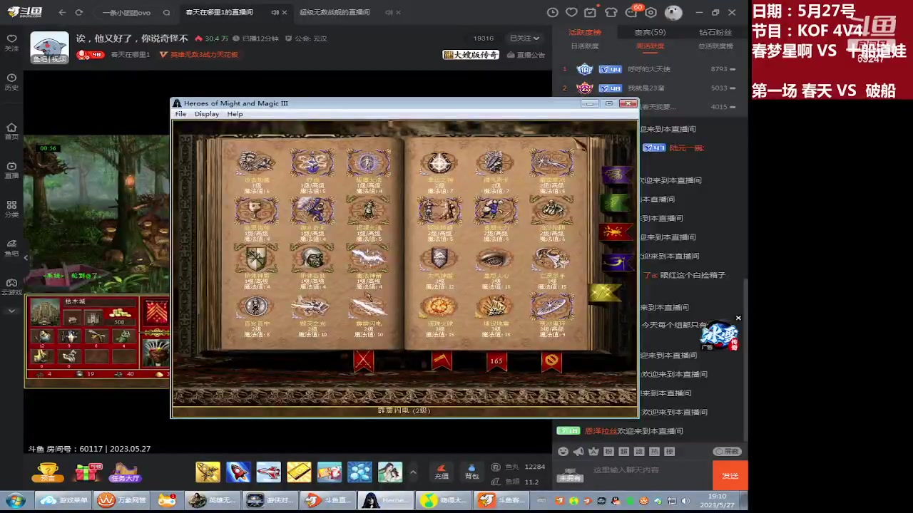Select the shield spell with the green cross
The height and width of the screenshot is (513, 913).
pos(256,259)
